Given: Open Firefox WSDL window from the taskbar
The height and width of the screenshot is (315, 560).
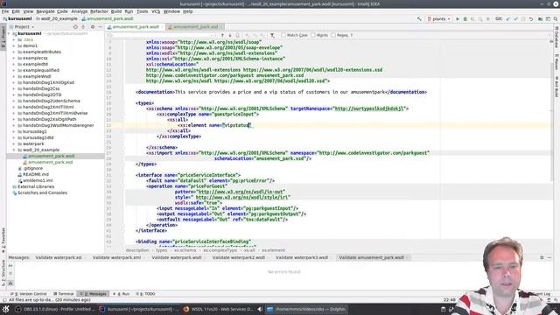Looking at the screenshot, I should click(x=218, y=309).
